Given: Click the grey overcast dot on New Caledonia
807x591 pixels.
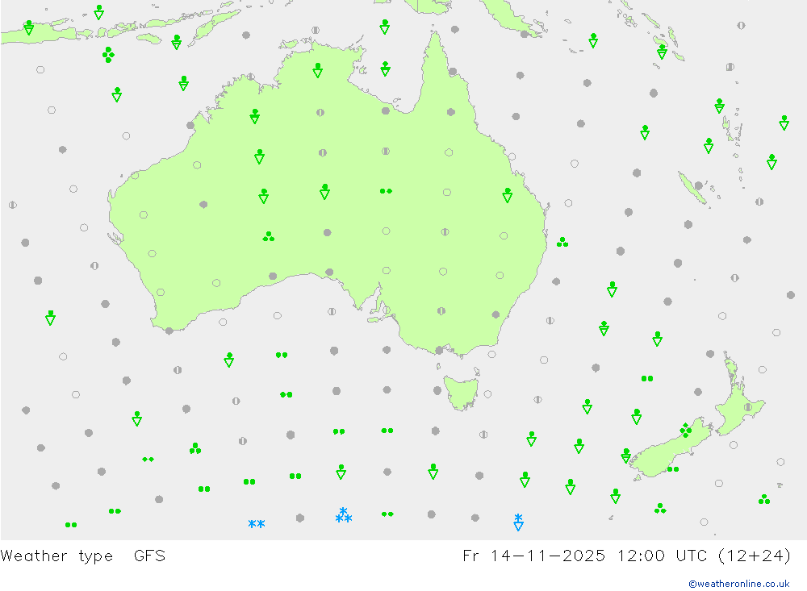Looking at the screenshot, I should point(698,185).
